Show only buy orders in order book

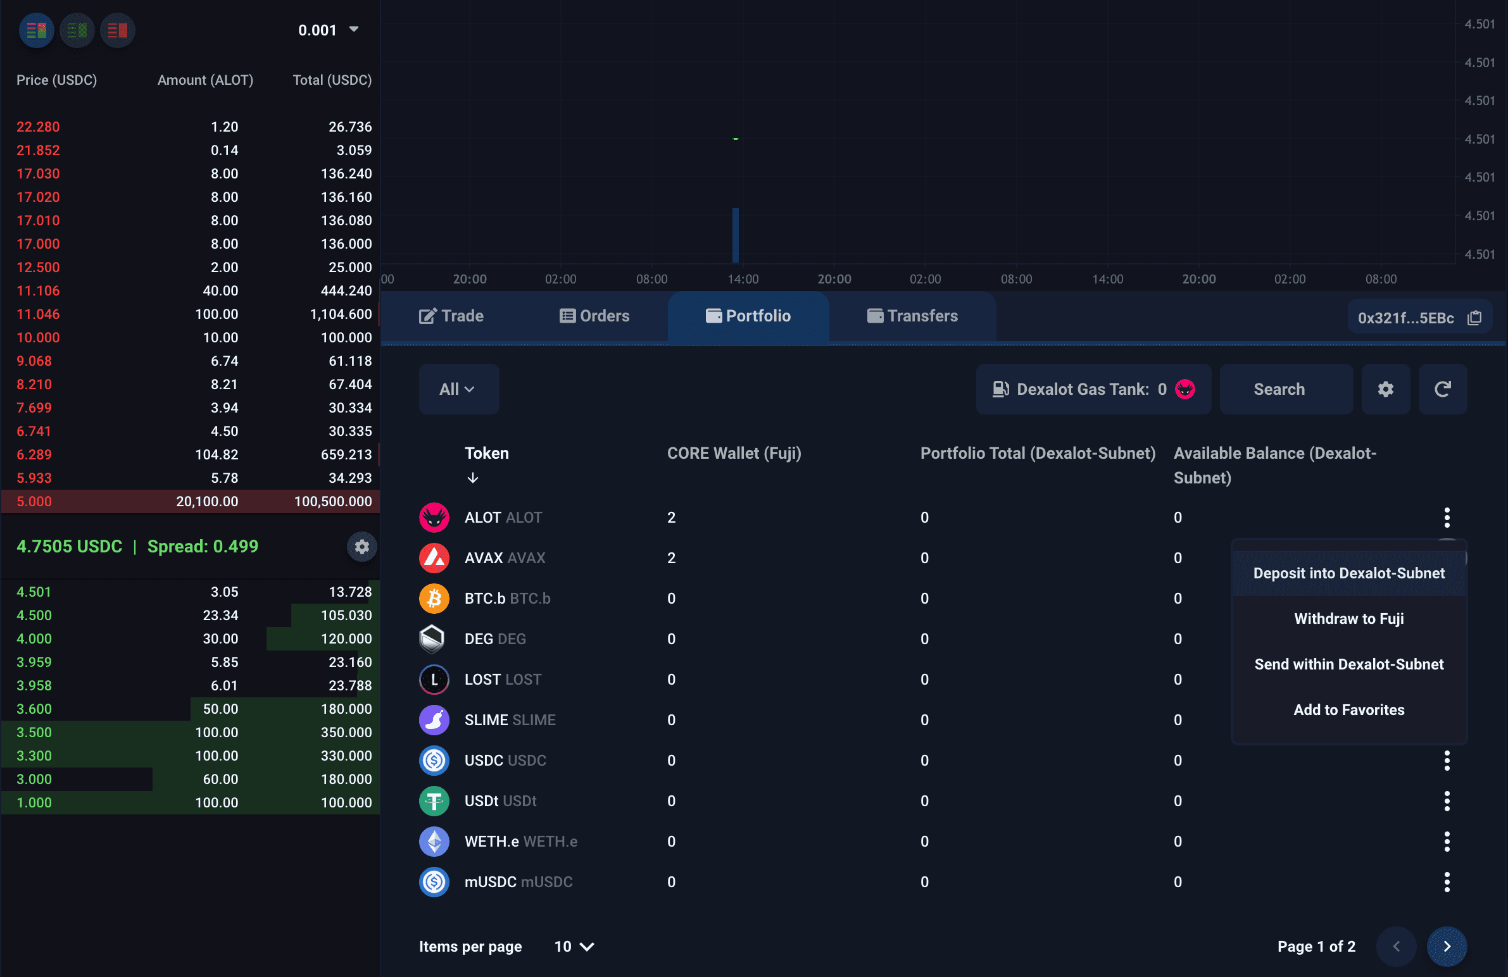tap(77, 30)
